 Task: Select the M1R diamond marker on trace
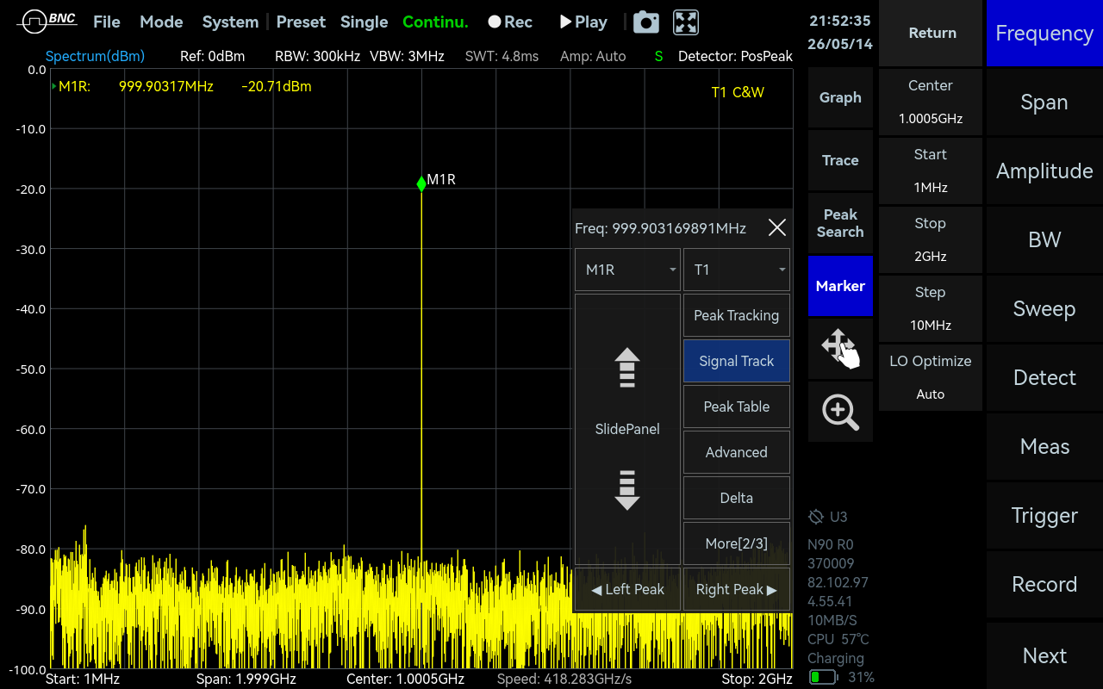point(421,183)
